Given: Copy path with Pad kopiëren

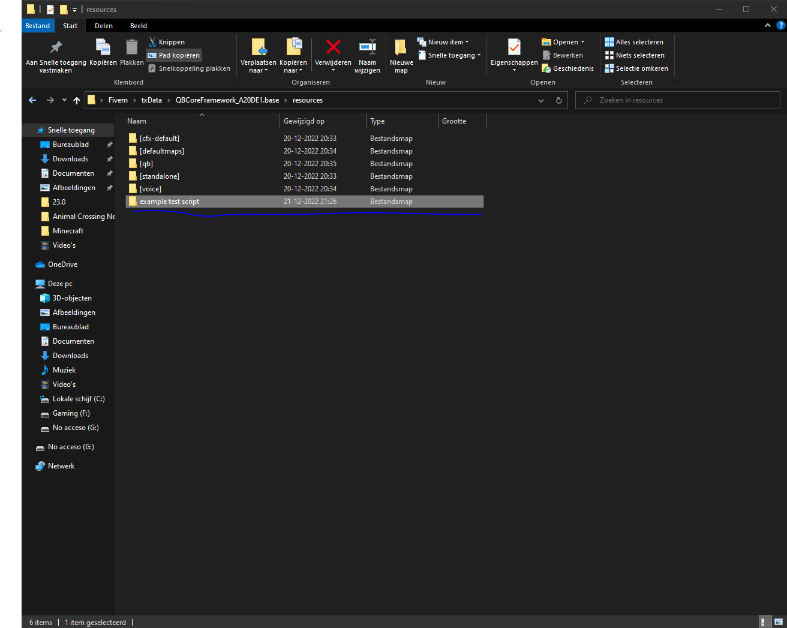Looking at the screenshot, I should tap(174, 55).
